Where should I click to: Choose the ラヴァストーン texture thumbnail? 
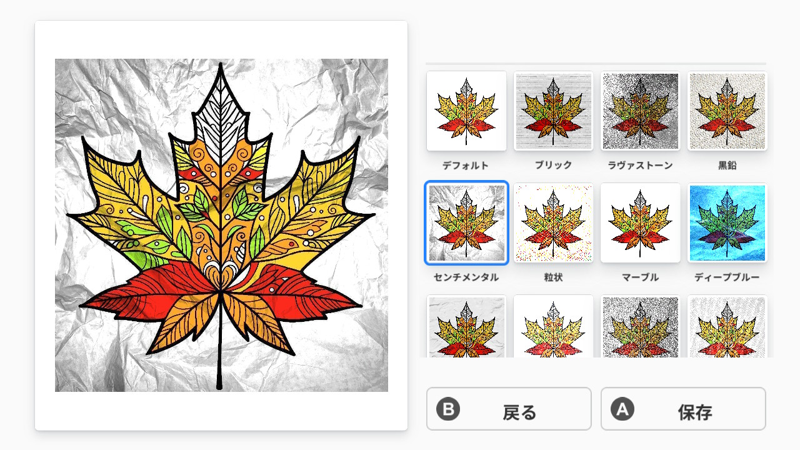(640, 111)
